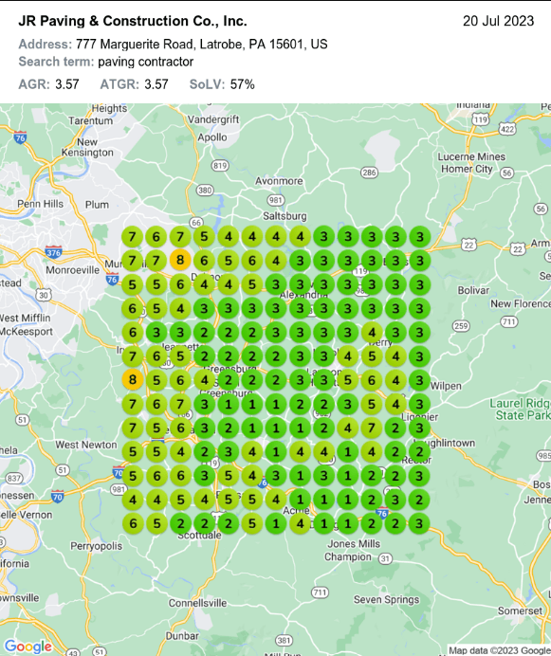Click the route 380 shield
Viewport: 551px width, 656px height.
[205, 191]
